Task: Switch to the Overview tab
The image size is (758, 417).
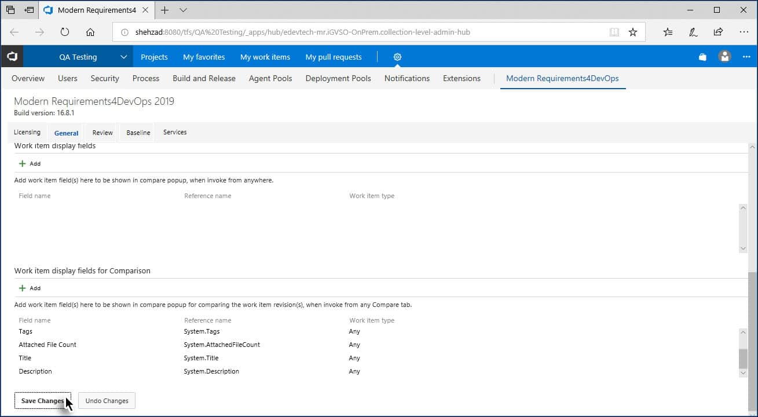Action: point(28,78)
